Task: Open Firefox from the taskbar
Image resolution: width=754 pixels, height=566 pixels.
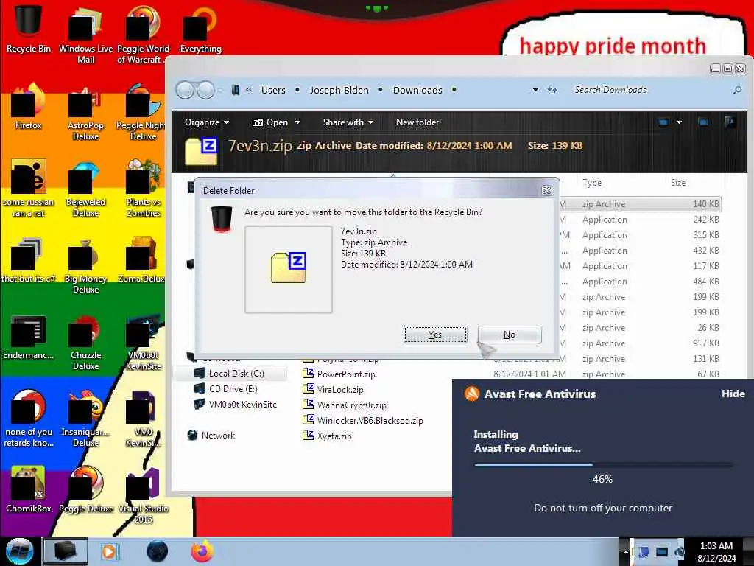Action: (202, 551)
